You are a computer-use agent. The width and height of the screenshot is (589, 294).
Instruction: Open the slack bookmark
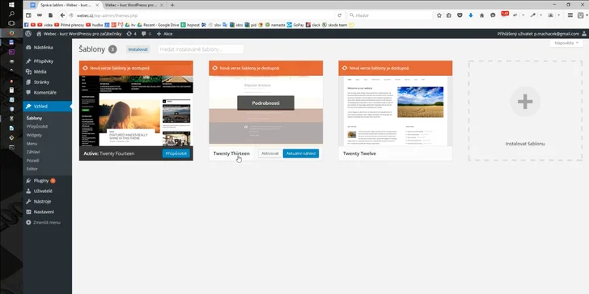(313, 25)
